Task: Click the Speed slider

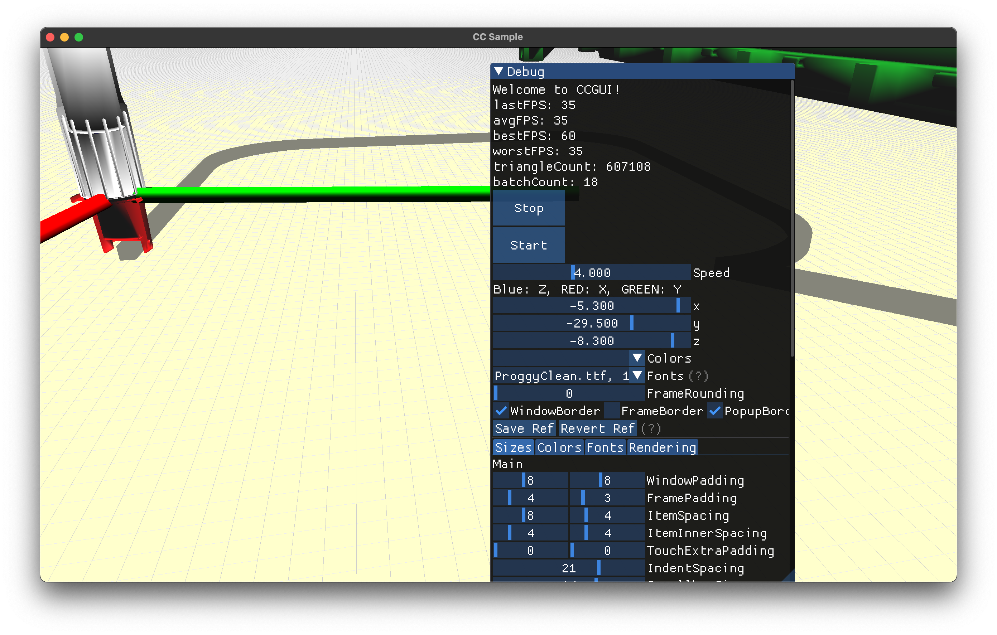Action: click(591, 273)
